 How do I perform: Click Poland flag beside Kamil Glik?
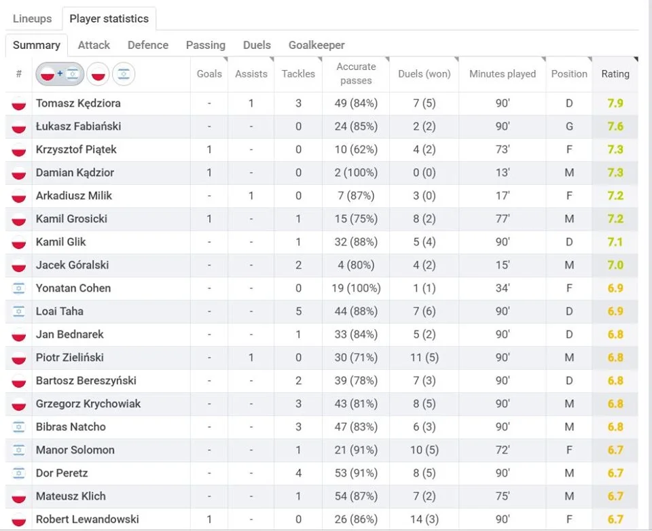18,242
